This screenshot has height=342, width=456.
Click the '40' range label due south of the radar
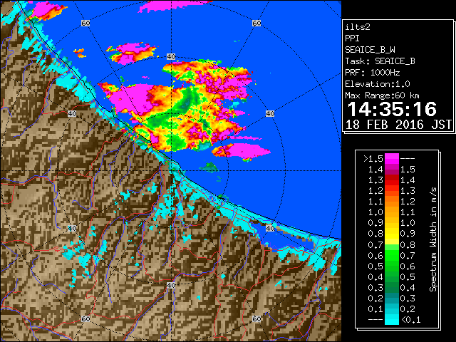pyautogui.click(x=171, y=285)
